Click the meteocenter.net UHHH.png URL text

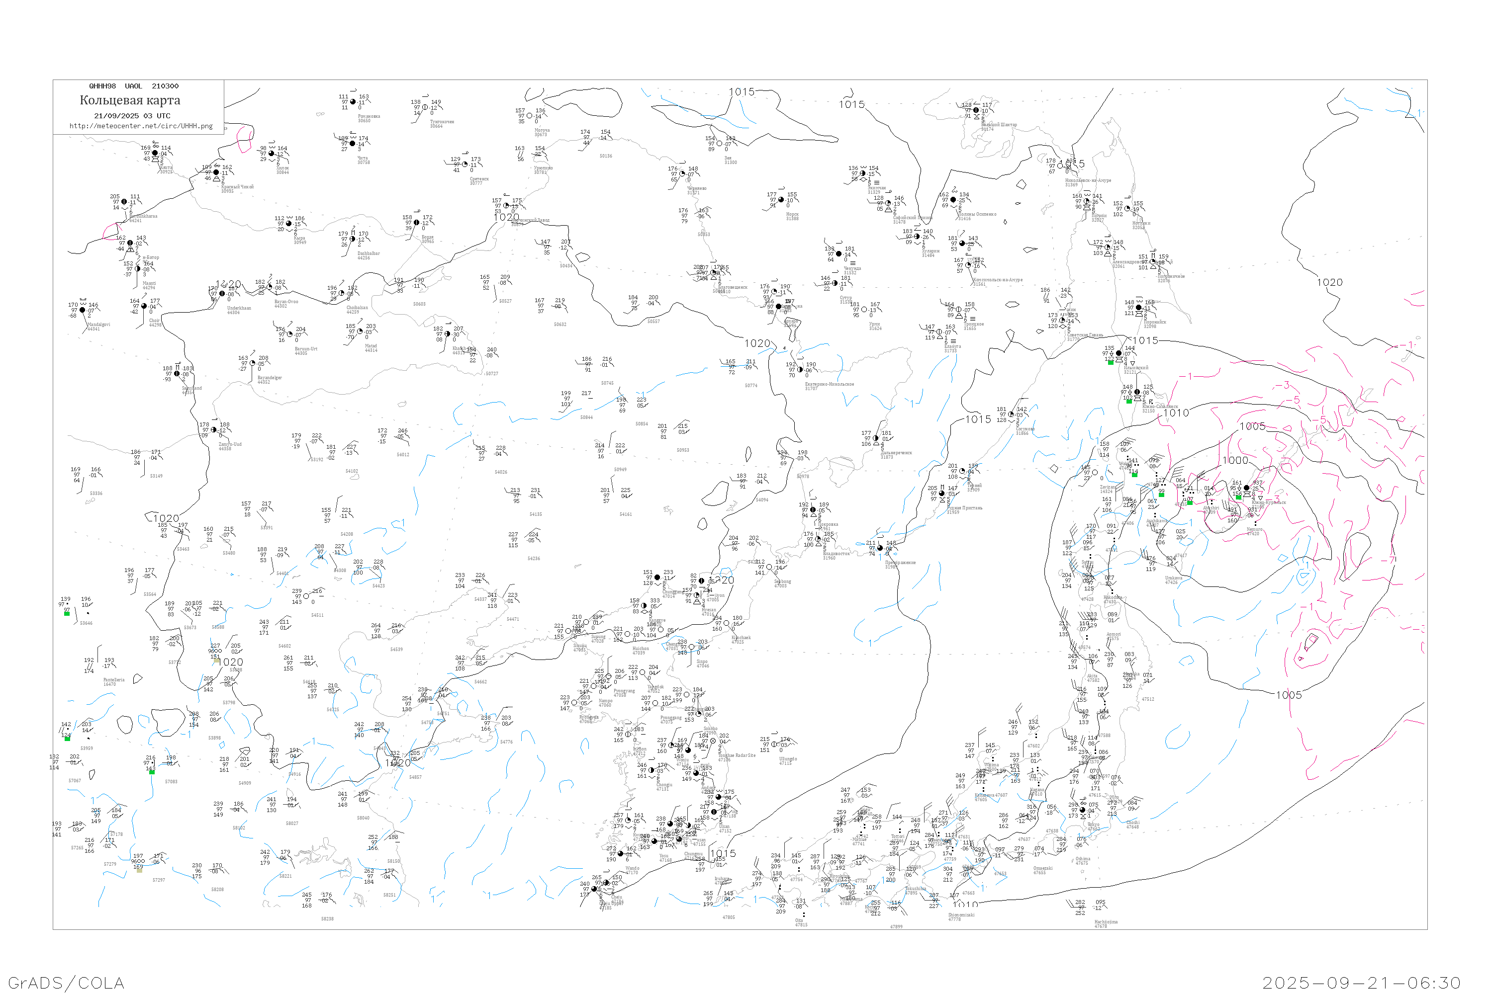click(x=141, y=126)
